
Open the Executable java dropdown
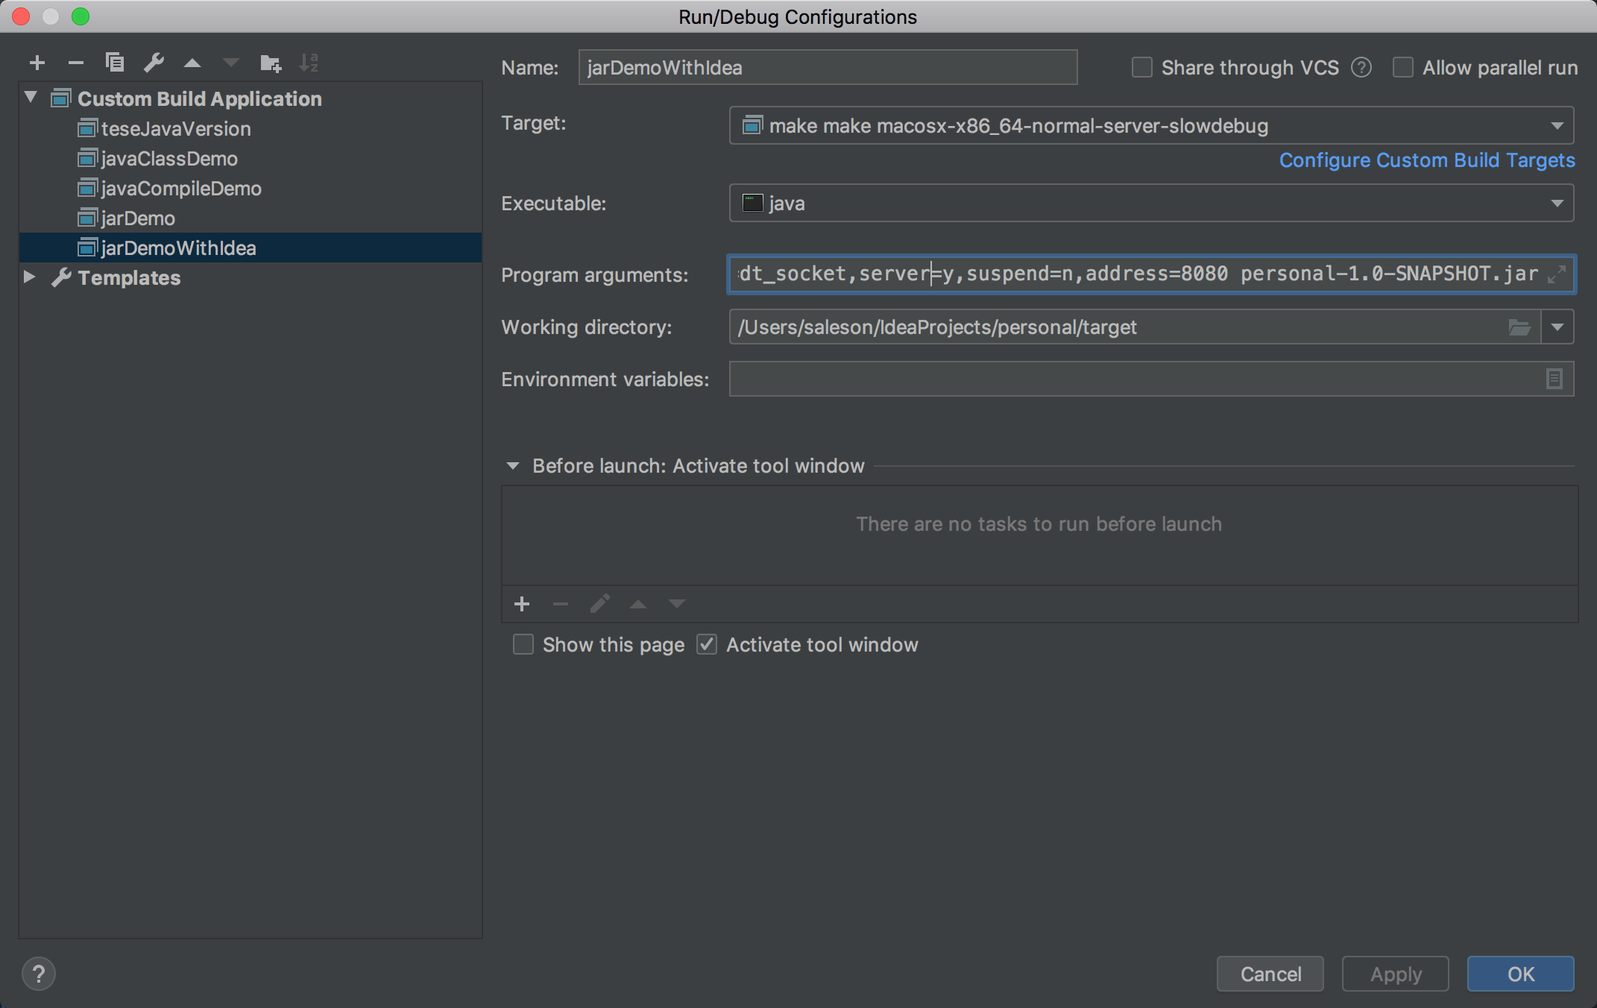click(1557, 204)
